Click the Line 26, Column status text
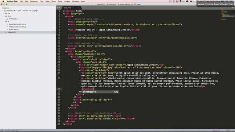This screenshot has height=132, width=235. [11, 130]
